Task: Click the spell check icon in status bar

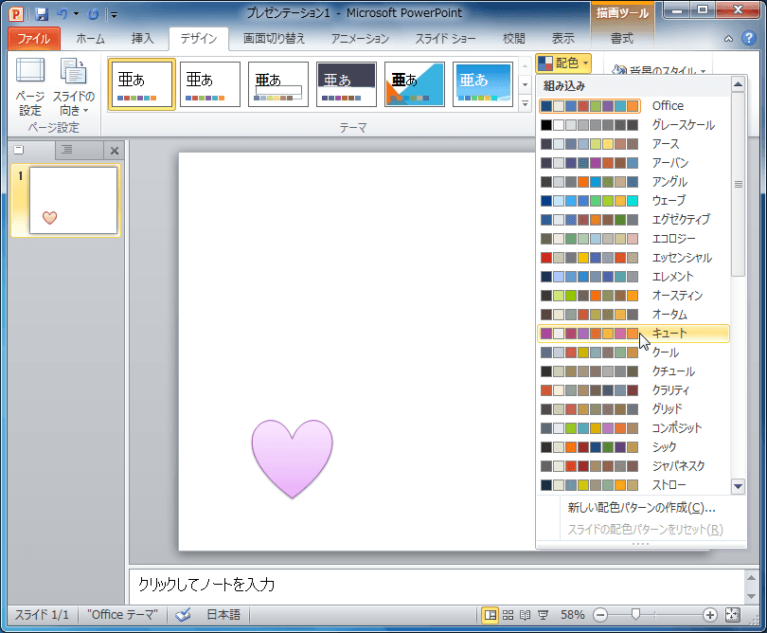Action: (184, 614)
